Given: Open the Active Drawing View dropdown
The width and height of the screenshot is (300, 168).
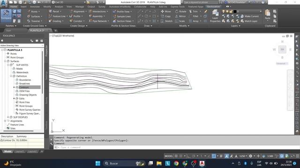Looking at the screenshot, I should 22,46.
